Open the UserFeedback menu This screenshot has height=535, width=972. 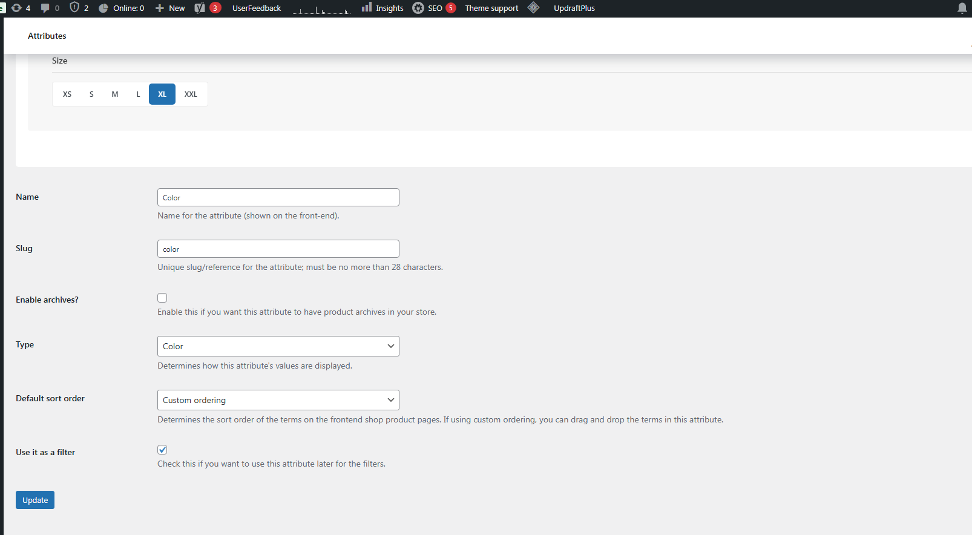pyautogui.click(x=257, y=8)
